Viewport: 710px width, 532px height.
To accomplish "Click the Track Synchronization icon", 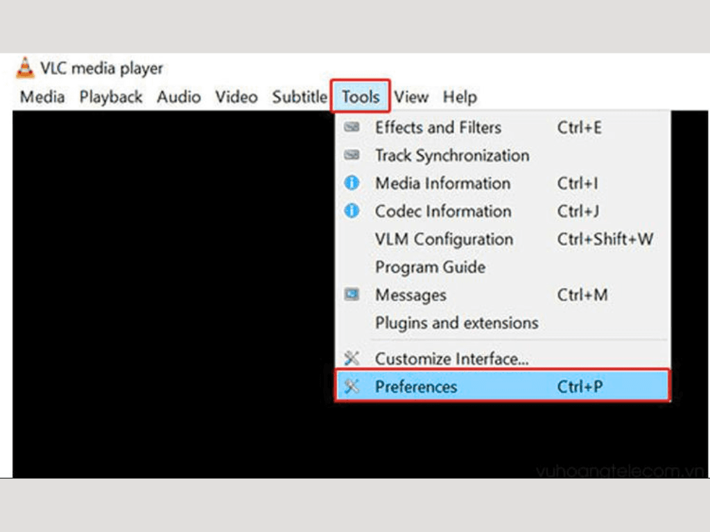I will tap(352, 155).
